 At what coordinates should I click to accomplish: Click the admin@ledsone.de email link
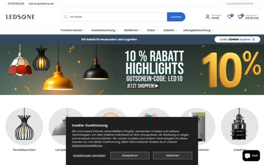(41, 4)
